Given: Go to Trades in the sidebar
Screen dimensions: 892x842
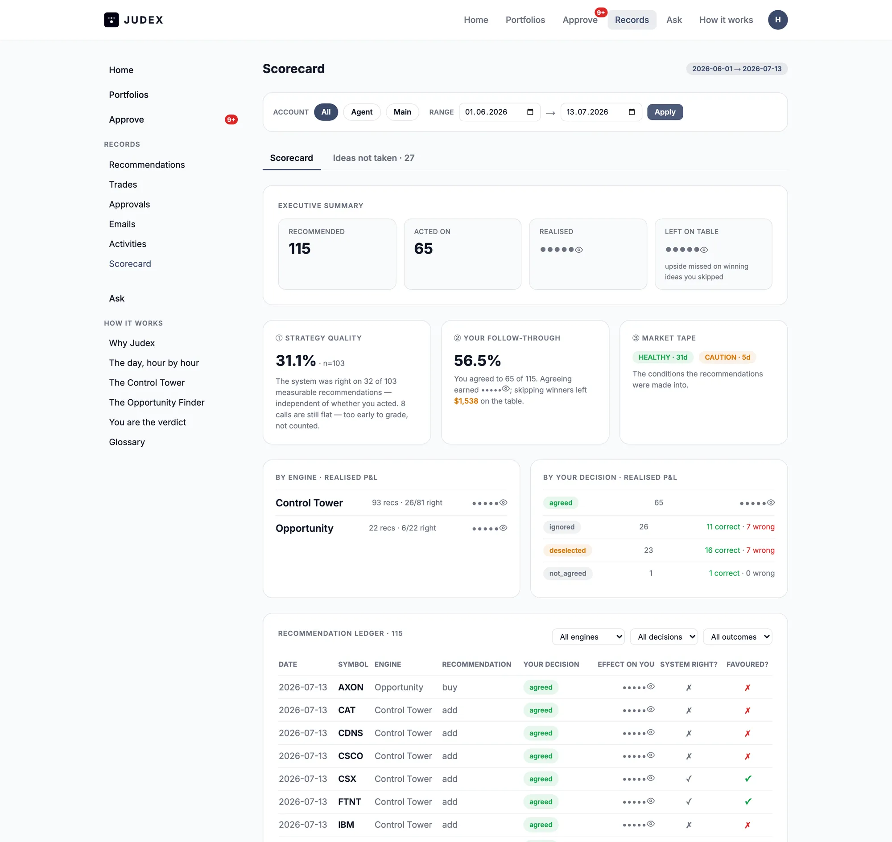Looking at the screenshot, I should pos(123,185).
